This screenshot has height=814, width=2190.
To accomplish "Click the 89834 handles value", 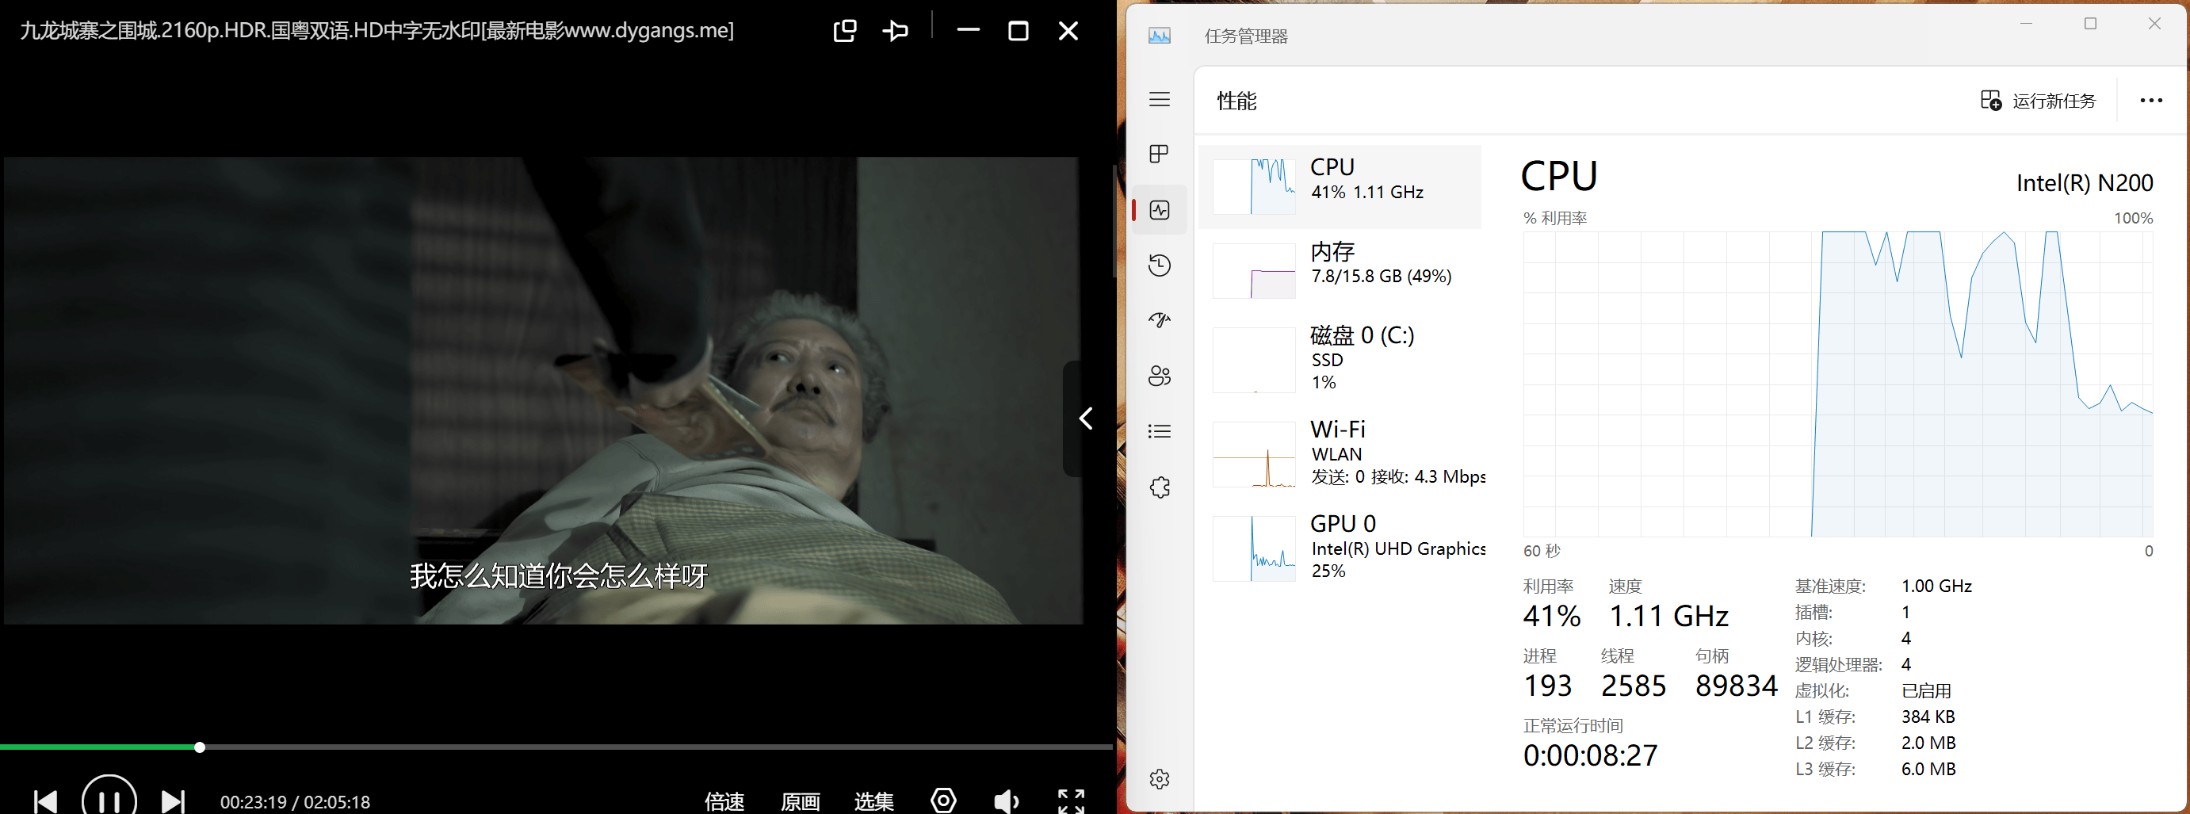I will [x=1736, y=686].
